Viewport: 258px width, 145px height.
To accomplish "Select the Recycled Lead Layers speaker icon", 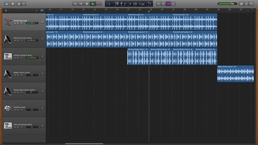I will 8,39.
